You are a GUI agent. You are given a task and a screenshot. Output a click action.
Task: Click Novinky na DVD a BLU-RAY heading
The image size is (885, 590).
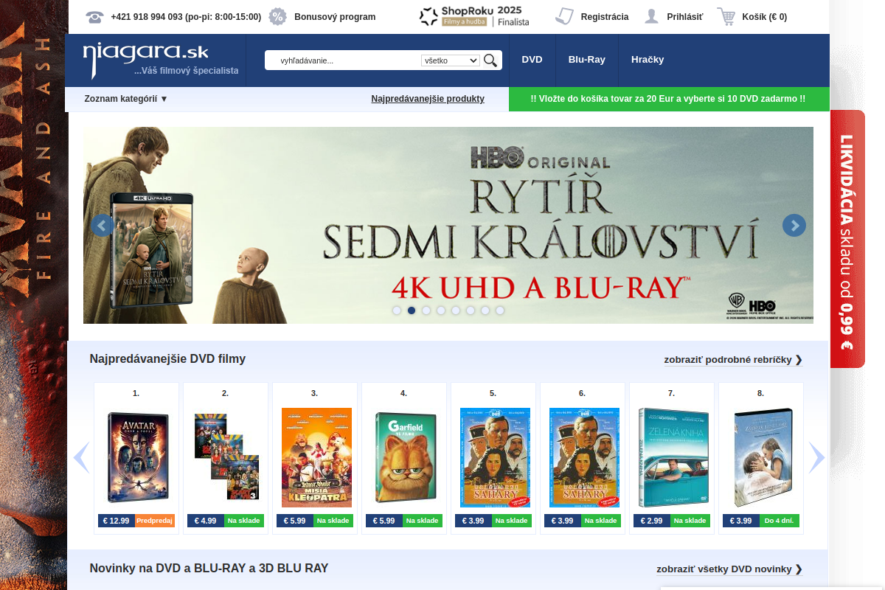coord(209,569)
